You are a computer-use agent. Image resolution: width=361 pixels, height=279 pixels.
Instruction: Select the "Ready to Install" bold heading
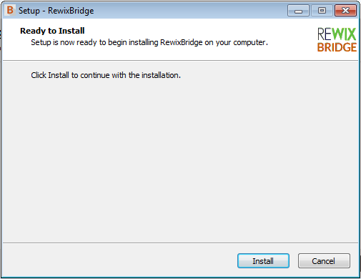52,31
